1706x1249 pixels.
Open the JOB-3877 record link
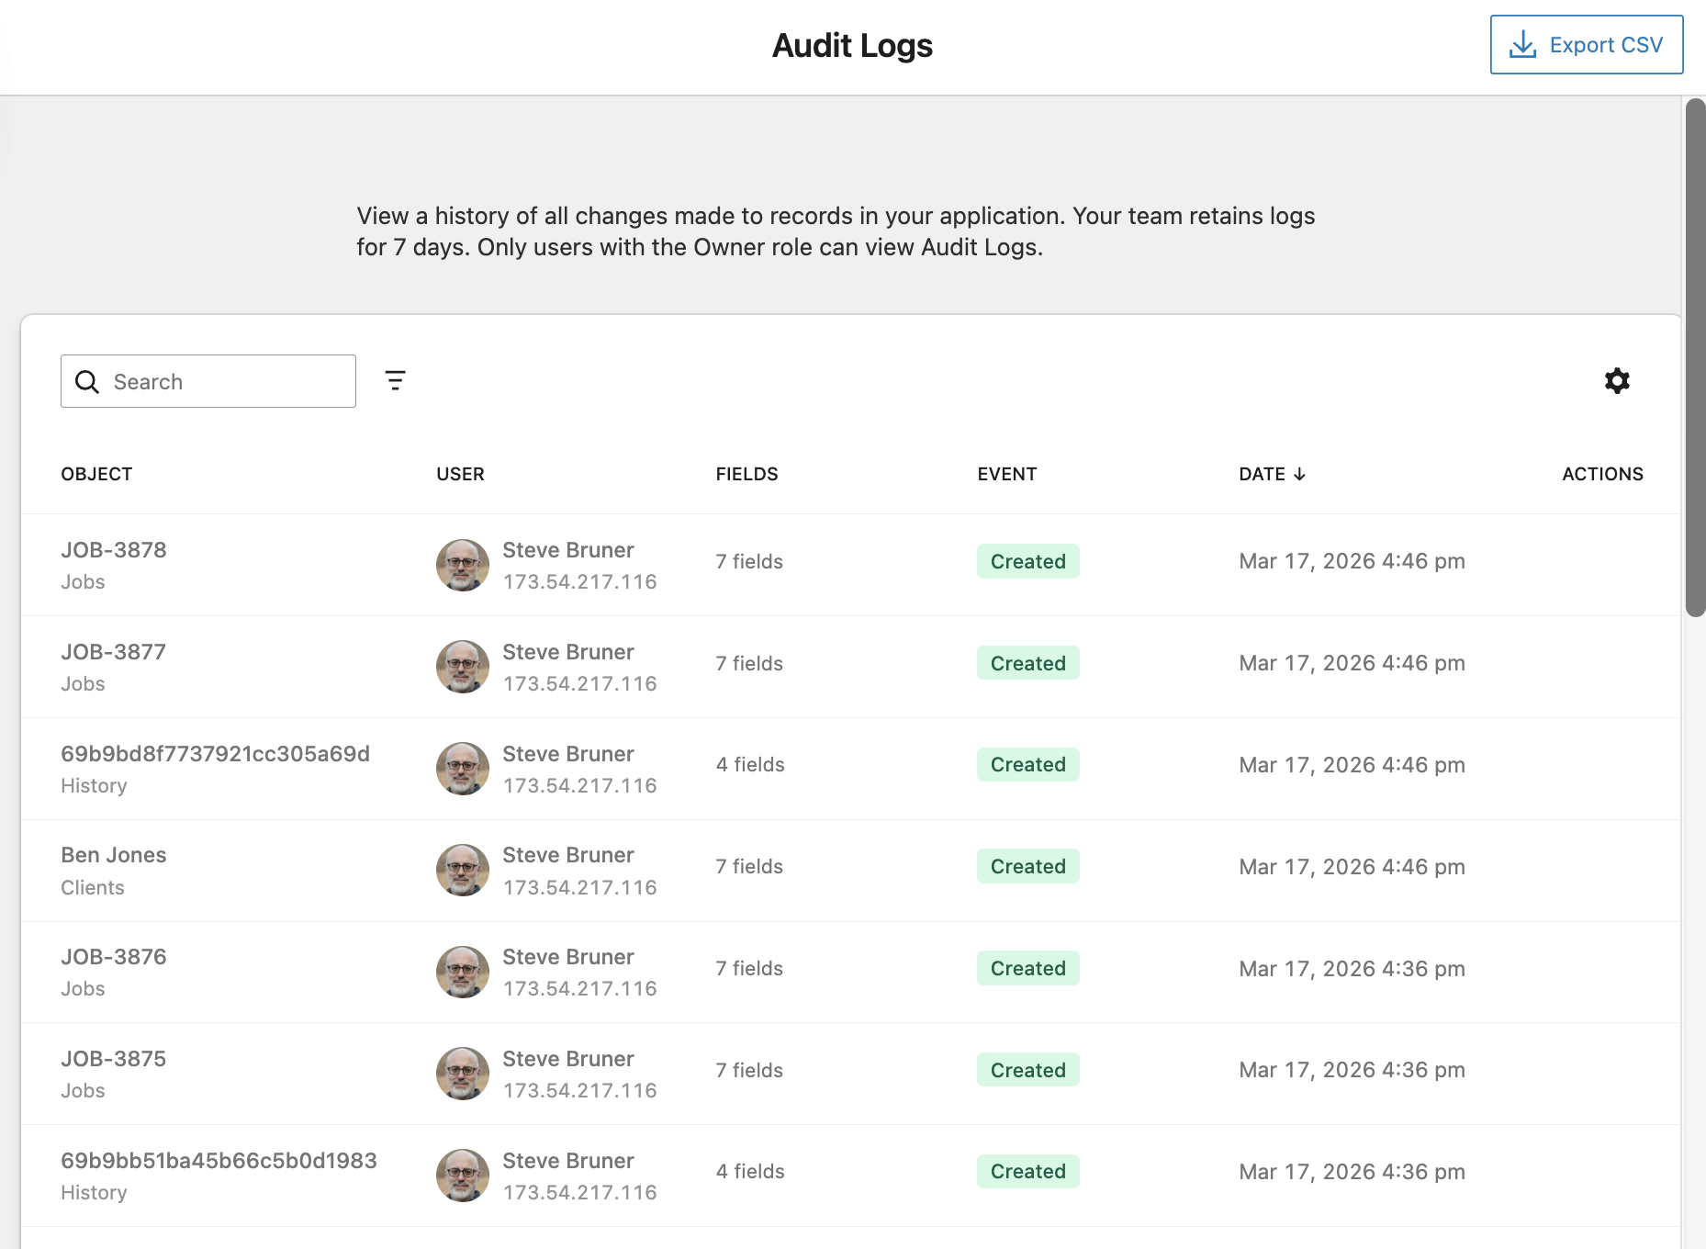coord(113,652)
